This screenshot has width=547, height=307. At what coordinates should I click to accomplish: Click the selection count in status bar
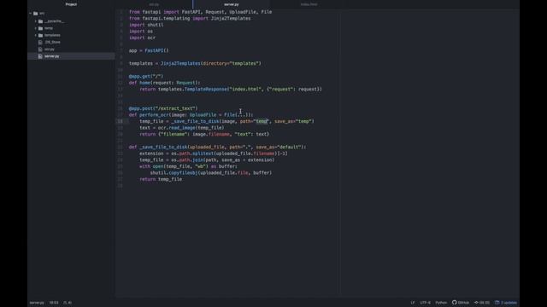[68, 303]
